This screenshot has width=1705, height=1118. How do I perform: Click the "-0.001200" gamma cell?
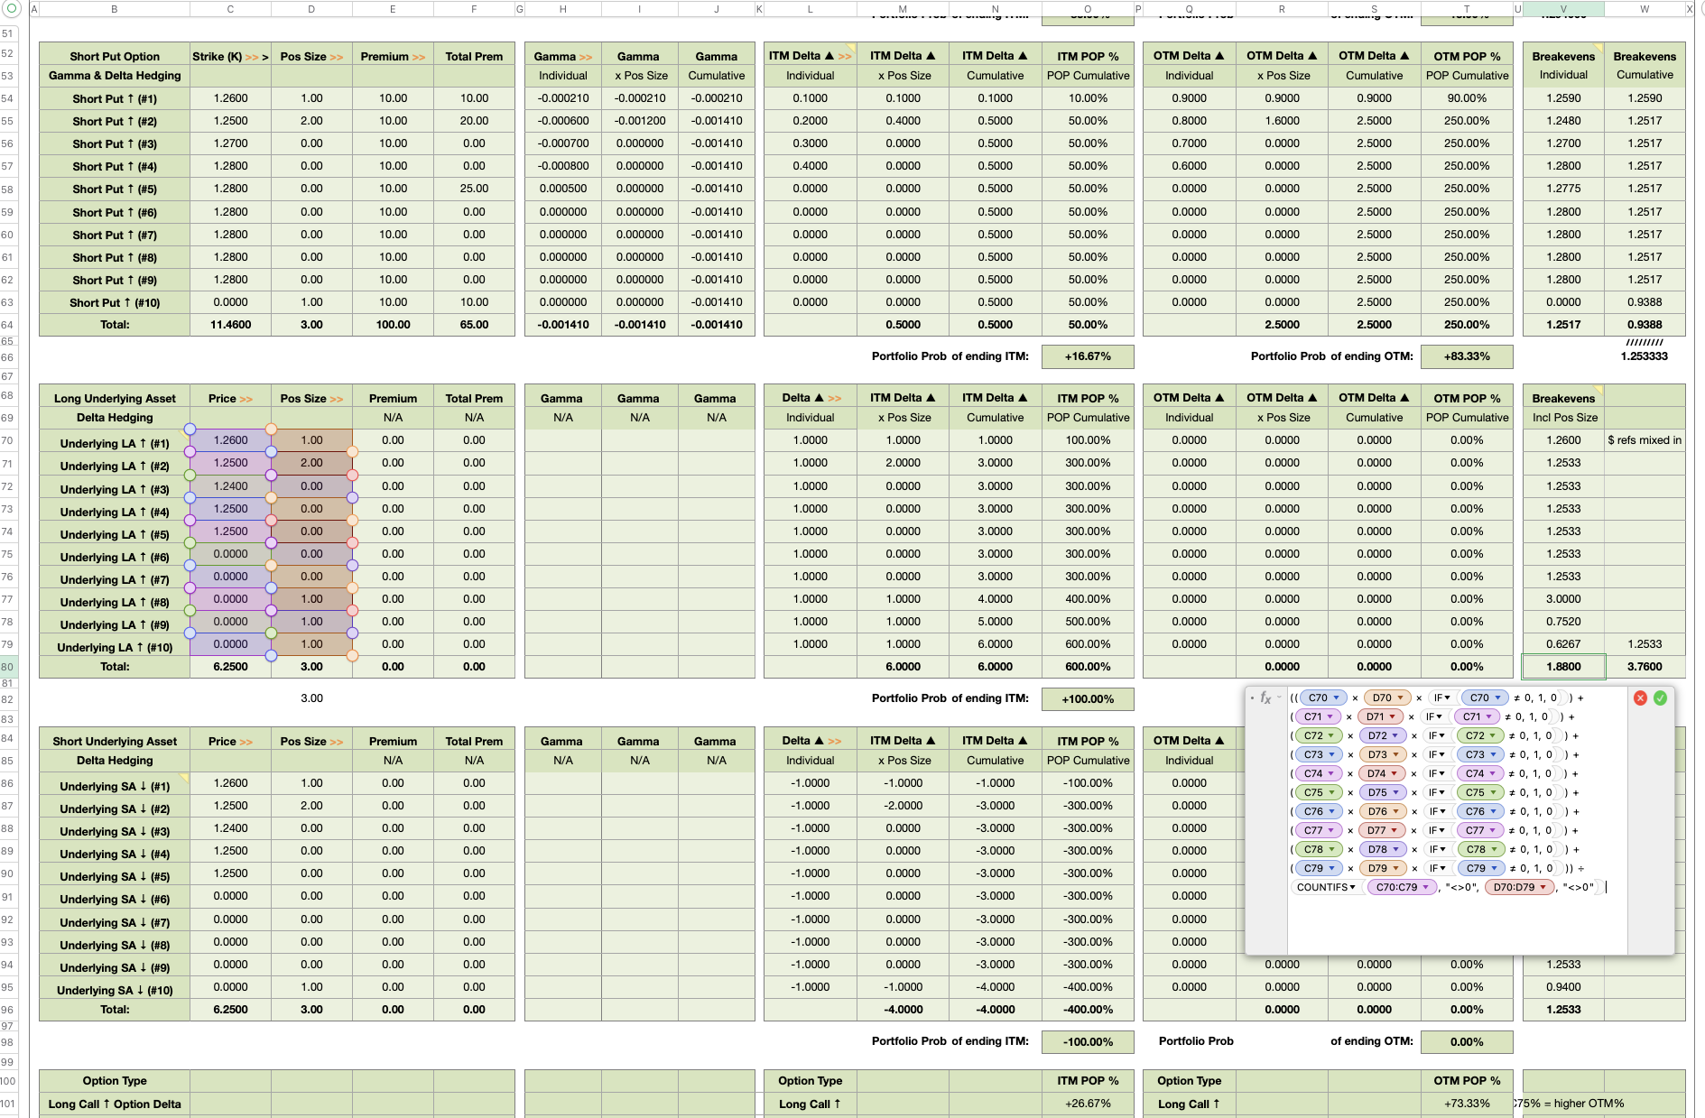[640, 121]
